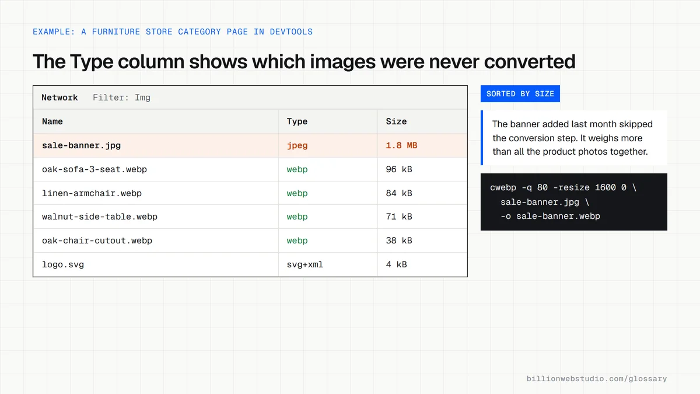Click the slide title about Type column
This screenshot has height=394, width=700.
[x=304, y=61]
